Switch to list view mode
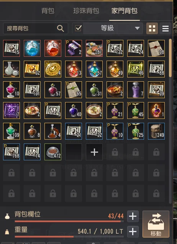Screen dimensions: 177x244 click(166, 28)
